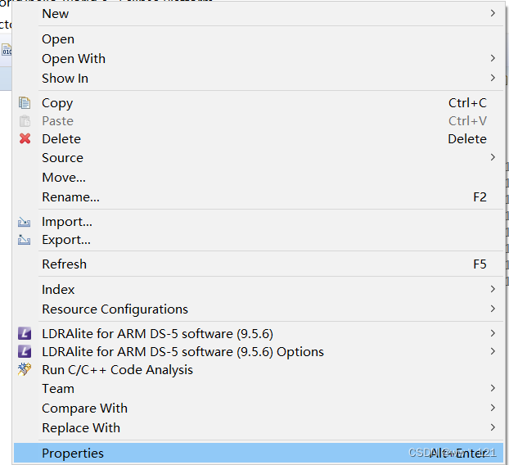The image size is (509, 465).
Task: Expand the Source submenu arrow
Action: click(493, 158)
